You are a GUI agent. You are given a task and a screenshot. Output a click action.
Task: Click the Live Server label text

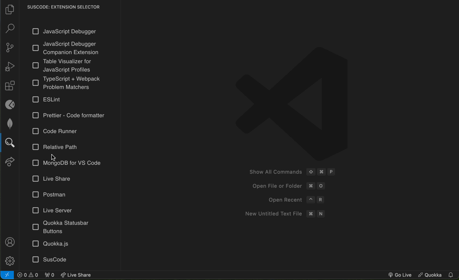(x=57, y=210)
